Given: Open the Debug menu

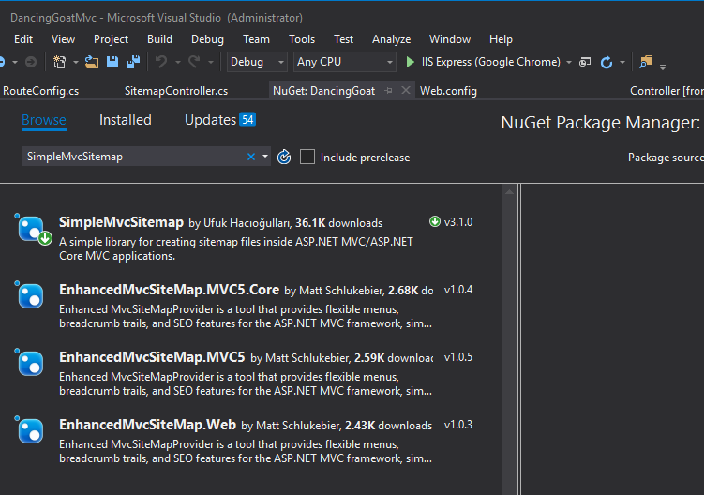Looking at the screenshot, I should click(x=207, y=39).
